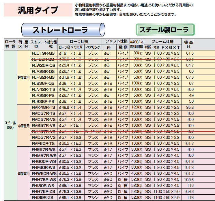Viewport: 215px width, 201px height.
Task: Select the struck-through model FLF22R-QS
Action: coord(42,59)
